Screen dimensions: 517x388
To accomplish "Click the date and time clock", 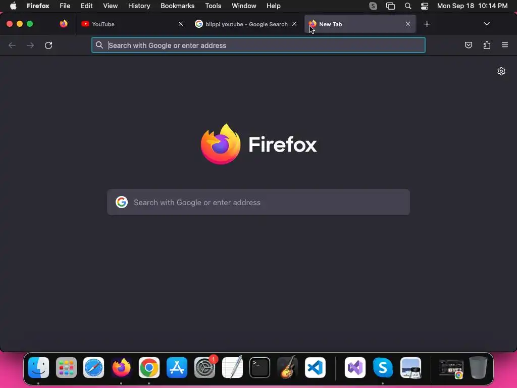I will pyautogui.click(x=472, y=6).
